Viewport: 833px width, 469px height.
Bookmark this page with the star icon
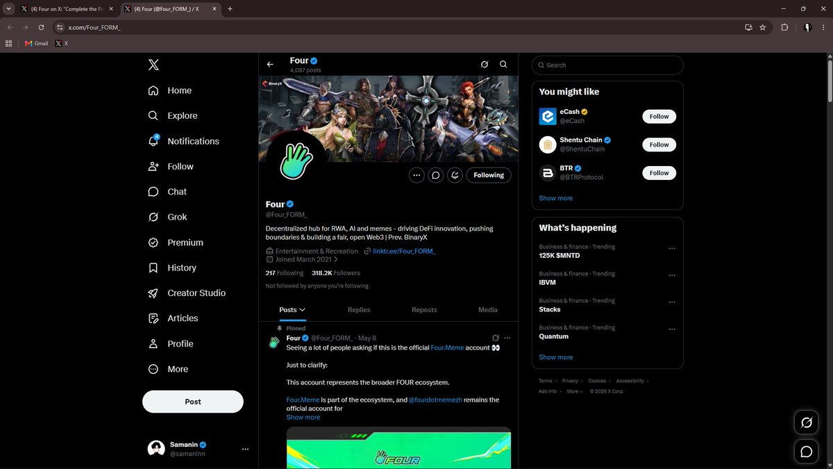coord(763,27)
